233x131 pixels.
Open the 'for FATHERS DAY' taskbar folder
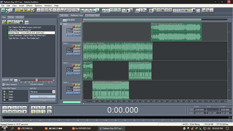(x=82, y=128)
